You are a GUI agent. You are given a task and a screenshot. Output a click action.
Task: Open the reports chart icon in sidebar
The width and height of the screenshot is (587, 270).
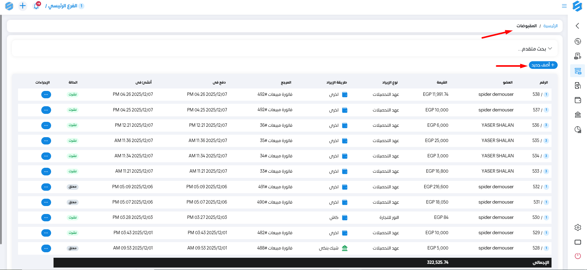click(x=578, y=129)
